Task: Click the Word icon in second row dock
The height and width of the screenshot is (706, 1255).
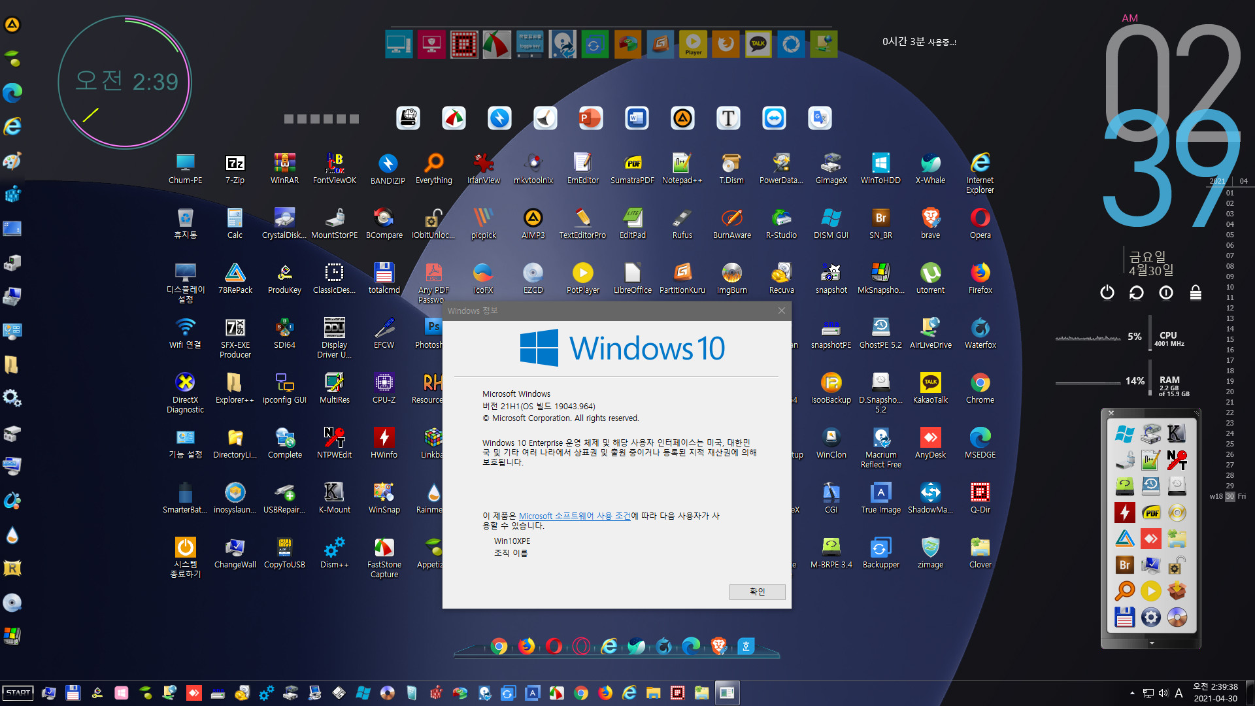Action: (x=637, y=118)
